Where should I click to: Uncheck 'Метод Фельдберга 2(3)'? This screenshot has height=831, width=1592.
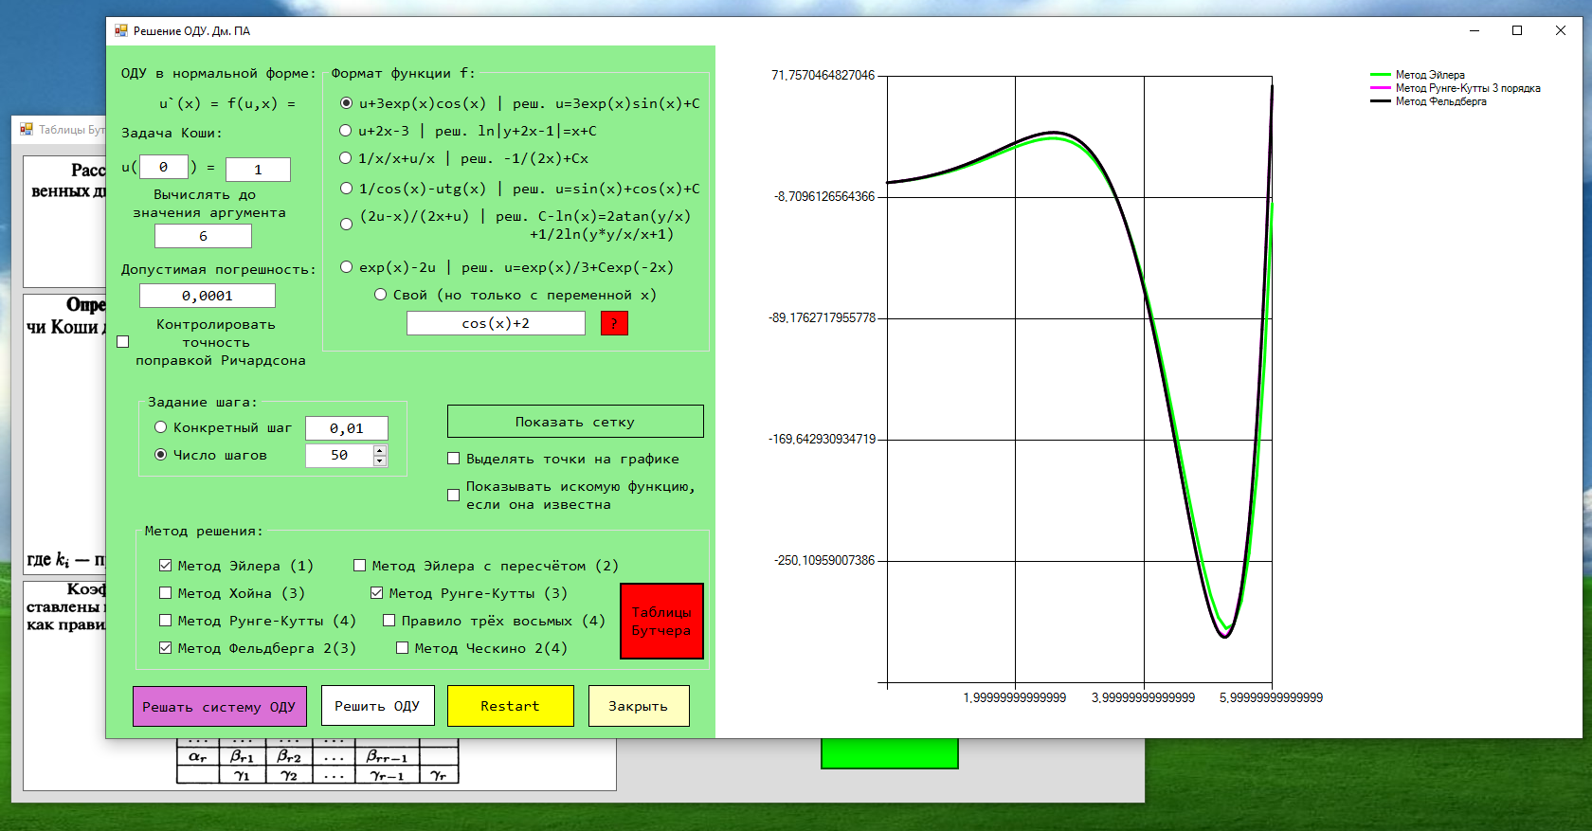pos(165,648)
